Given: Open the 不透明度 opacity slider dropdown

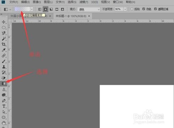Looking at the screenshot, I should tap(125, 9).
